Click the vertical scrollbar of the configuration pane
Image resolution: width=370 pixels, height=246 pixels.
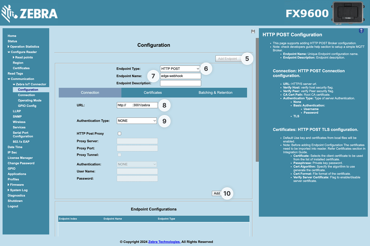pyautogui.click(x=257, y=100)
